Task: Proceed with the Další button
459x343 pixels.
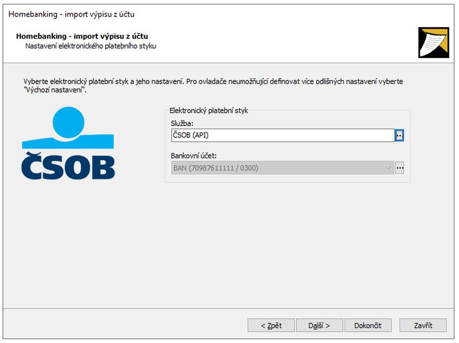Action: coord(319,326)
